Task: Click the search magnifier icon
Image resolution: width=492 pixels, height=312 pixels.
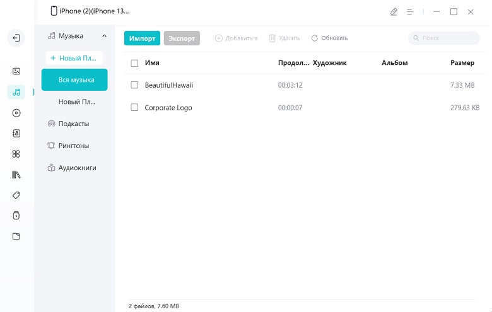Action: (x=416, y=38)
